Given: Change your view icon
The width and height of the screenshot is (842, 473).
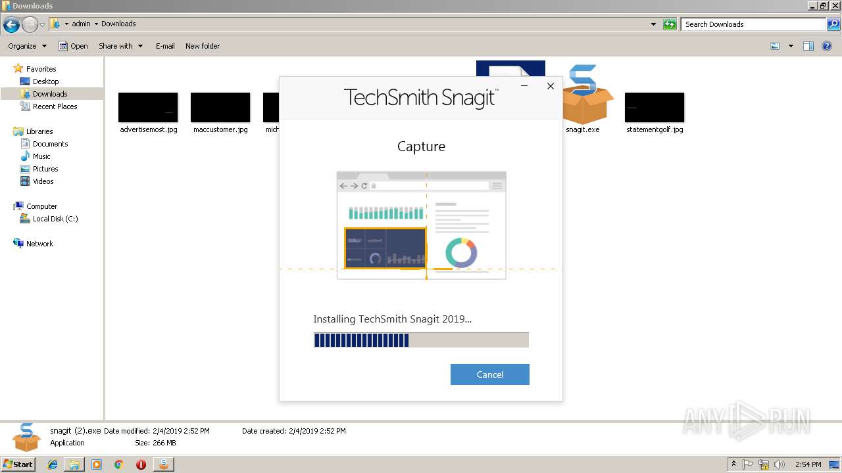Looking at the screenshot, I should click(x=775, y=46).
